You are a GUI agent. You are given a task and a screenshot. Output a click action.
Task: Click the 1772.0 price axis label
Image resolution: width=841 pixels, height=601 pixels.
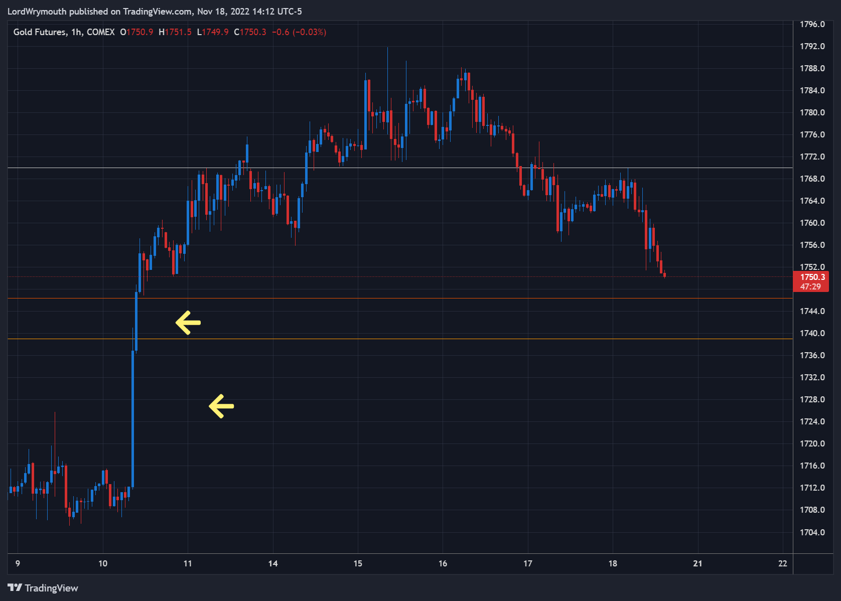812,157
